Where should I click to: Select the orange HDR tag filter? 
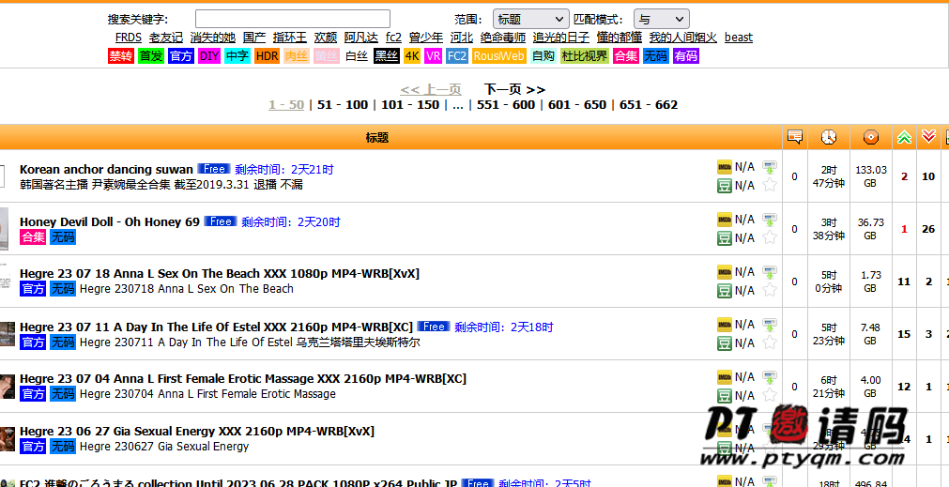coord(267,56)
